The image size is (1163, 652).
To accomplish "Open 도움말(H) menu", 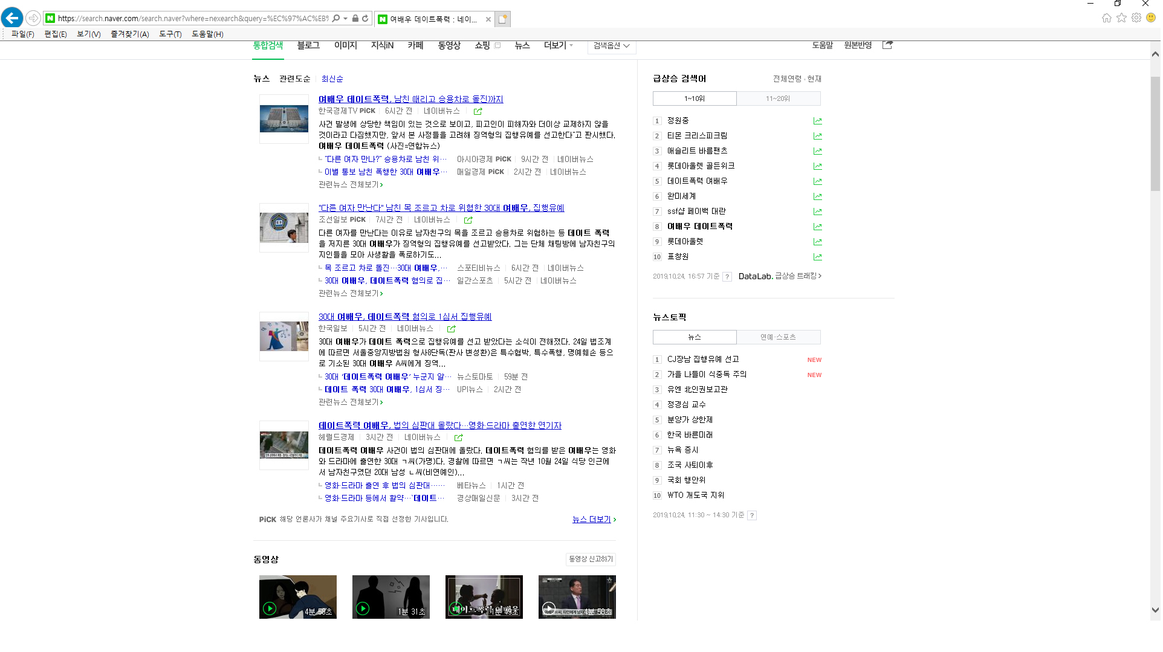I will pyautogui.click(x=207, y=34).
